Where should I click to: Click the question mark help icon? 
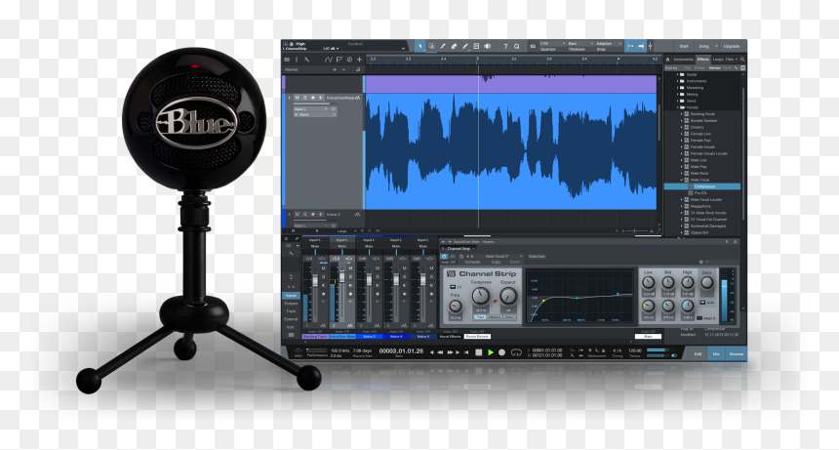(505, 46)
